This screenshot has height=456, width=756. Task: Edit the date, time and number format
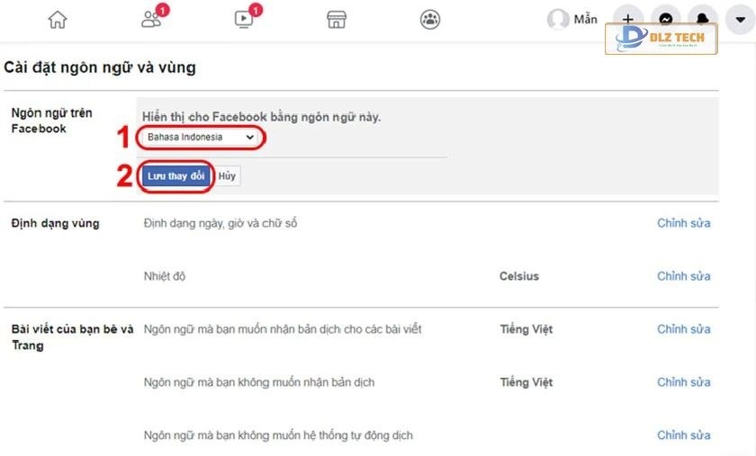pyautogui.click(x=683, y=223)
